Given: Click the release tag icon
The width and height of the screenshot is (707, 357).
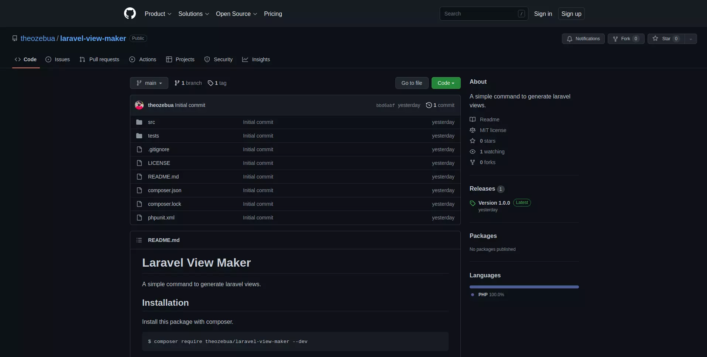Looking at the screenshot, I should 473,203.
